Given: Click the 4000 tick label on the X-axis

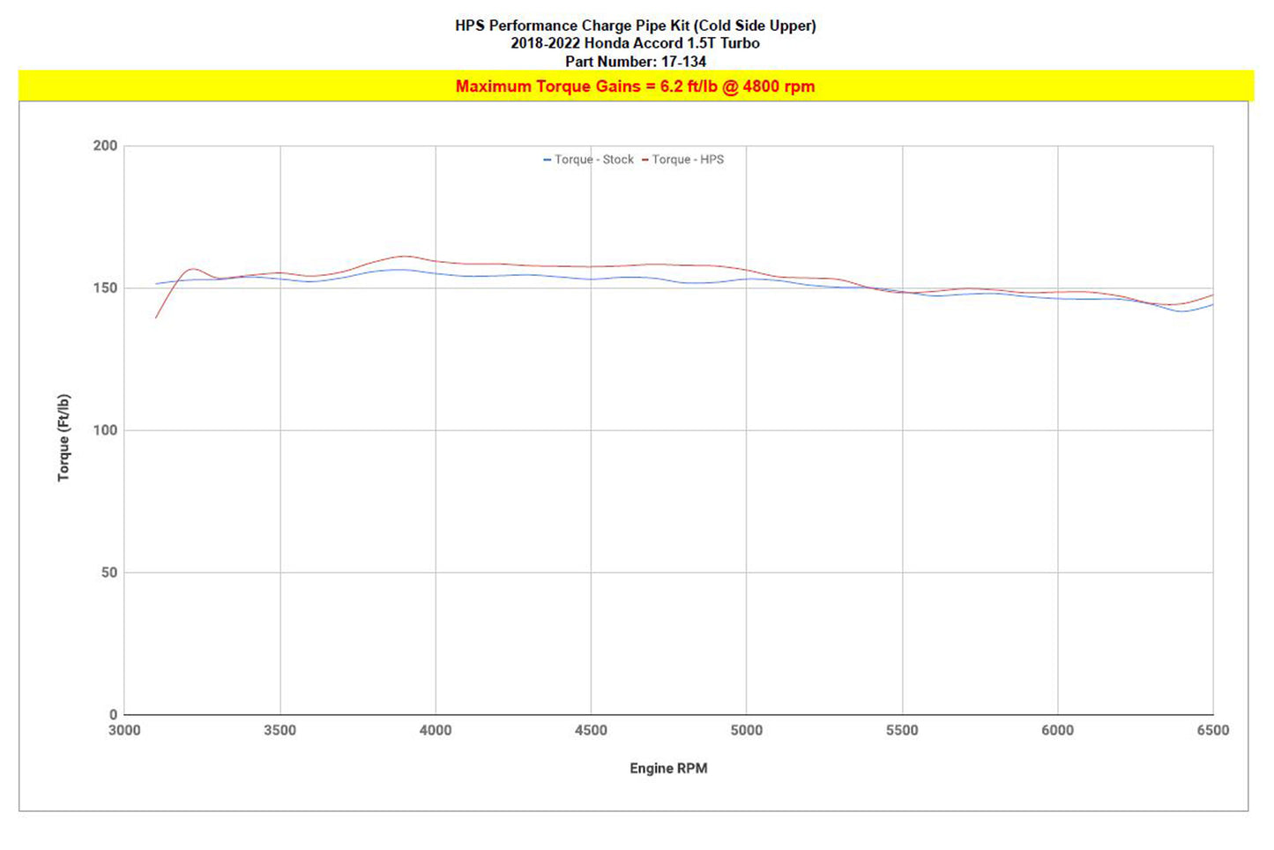Looking at the screenshot, I should pos(436,730).
